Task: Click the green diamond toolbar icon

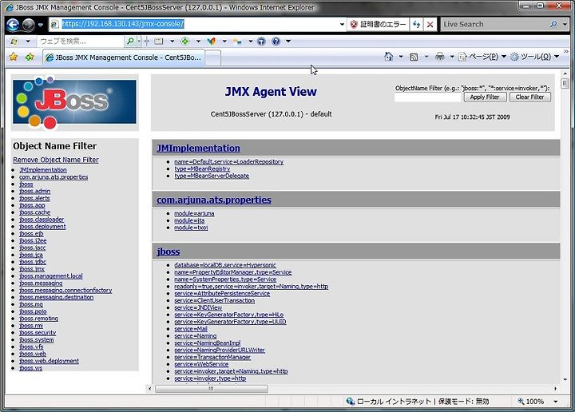Action: tap(185, 42)
